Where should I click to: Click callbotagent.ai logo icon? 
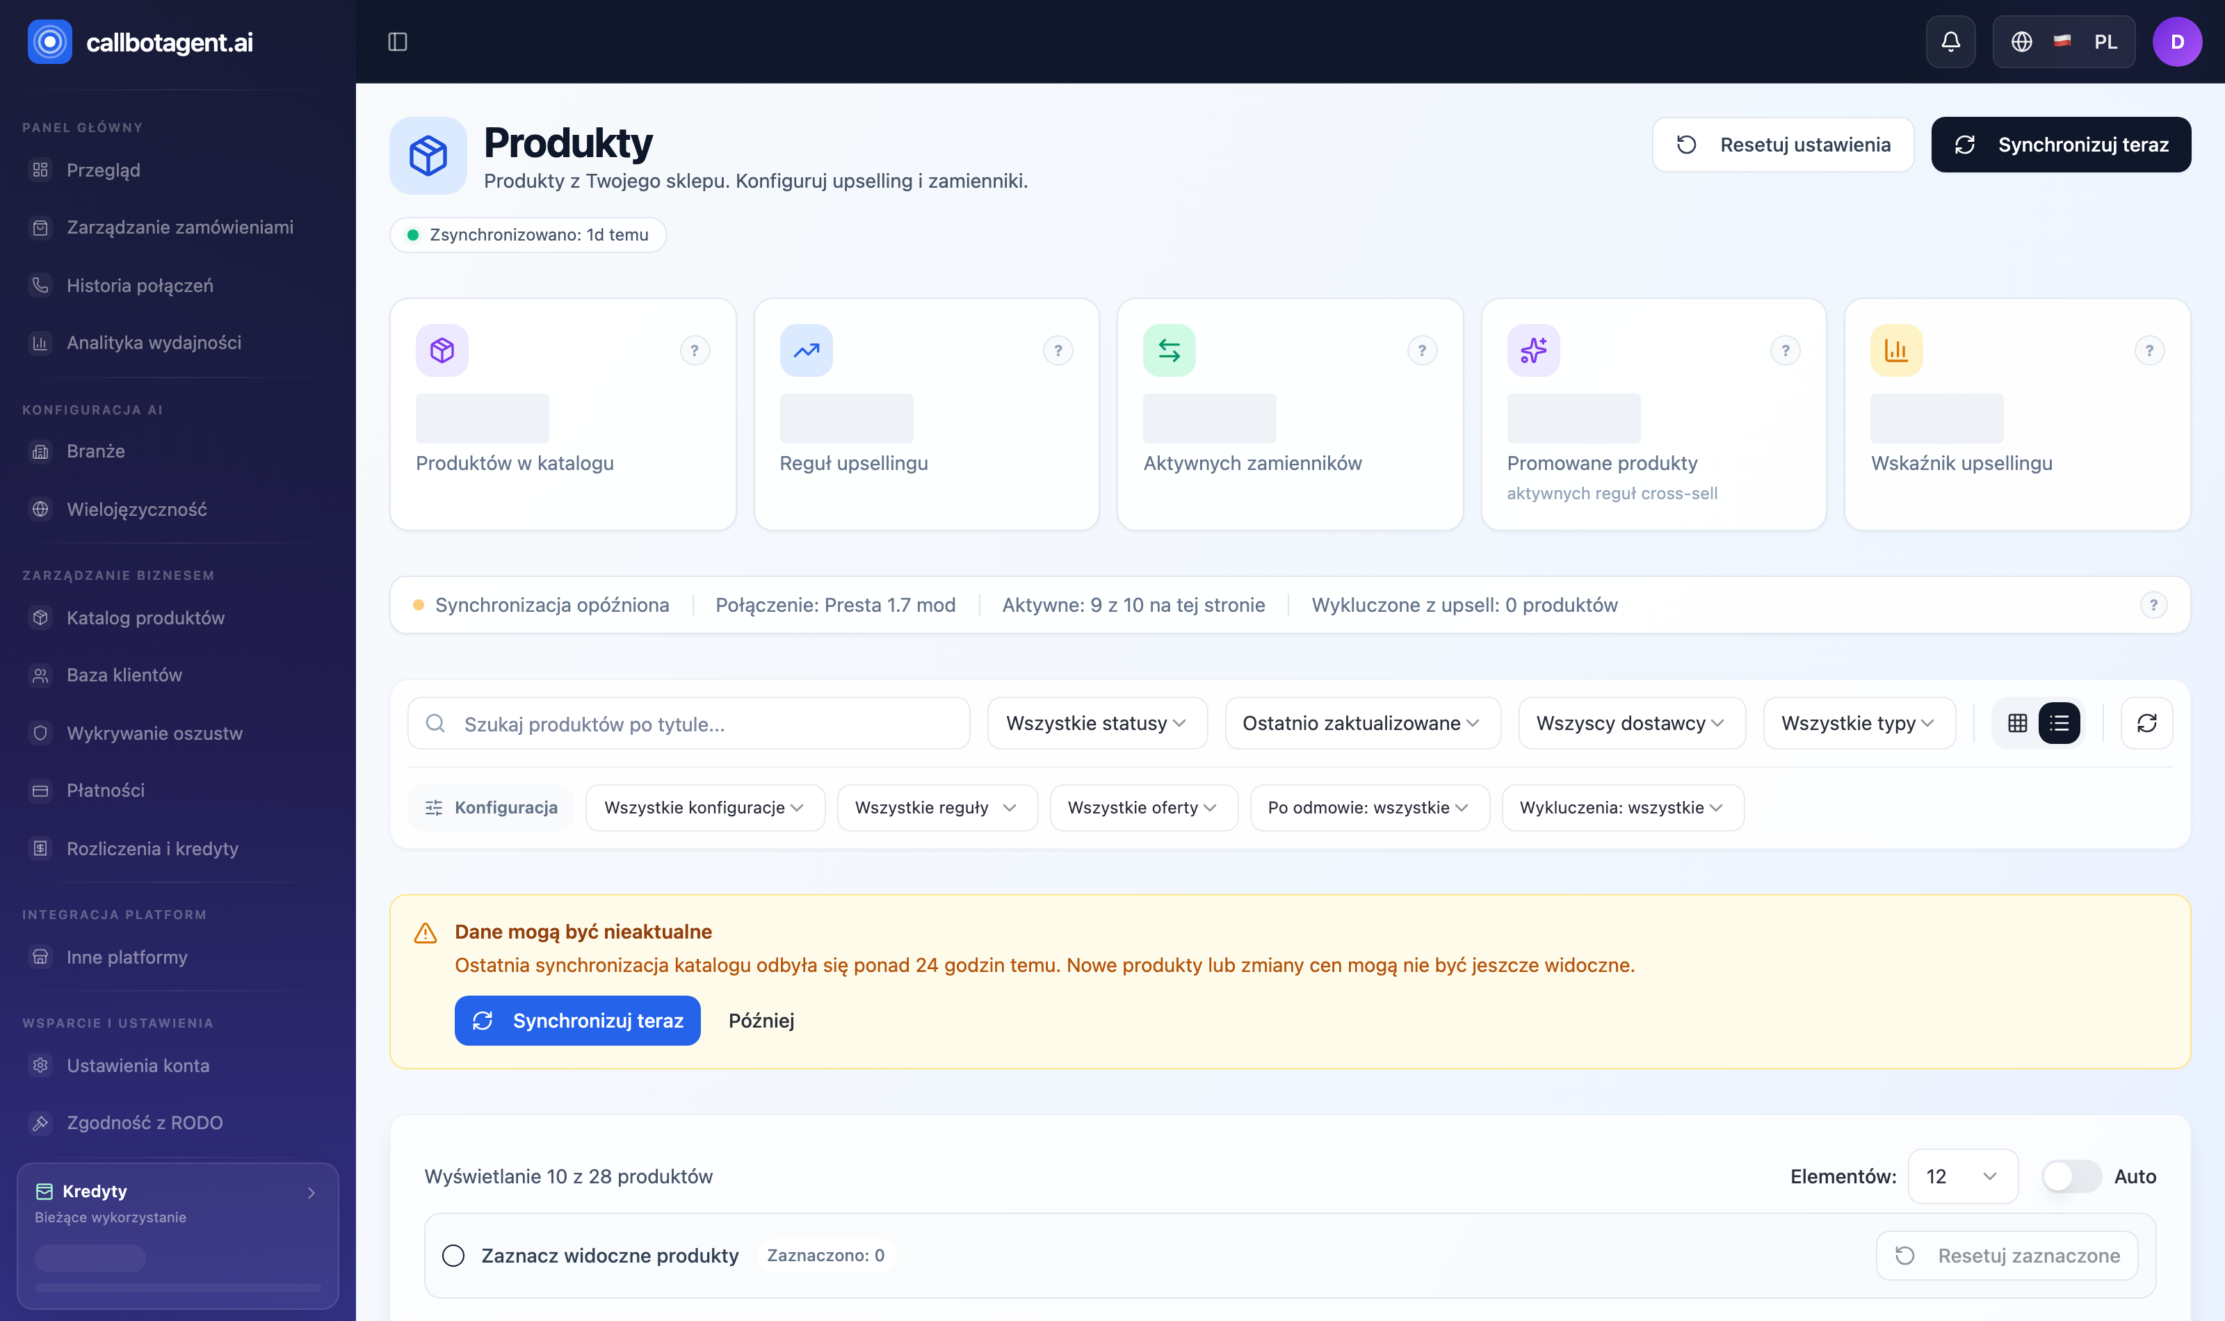point(50,42)
